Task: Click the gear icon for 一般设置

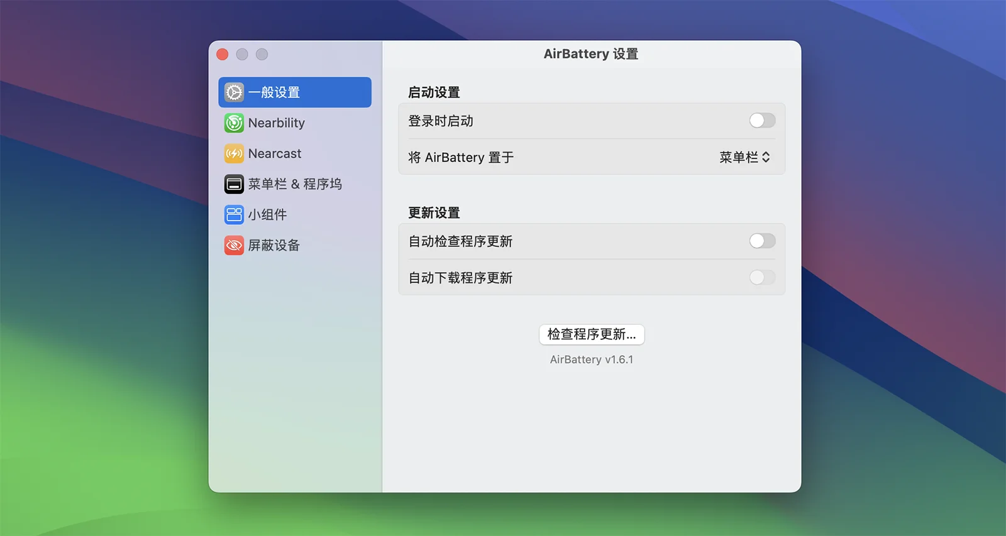Action: click(234, 92)
